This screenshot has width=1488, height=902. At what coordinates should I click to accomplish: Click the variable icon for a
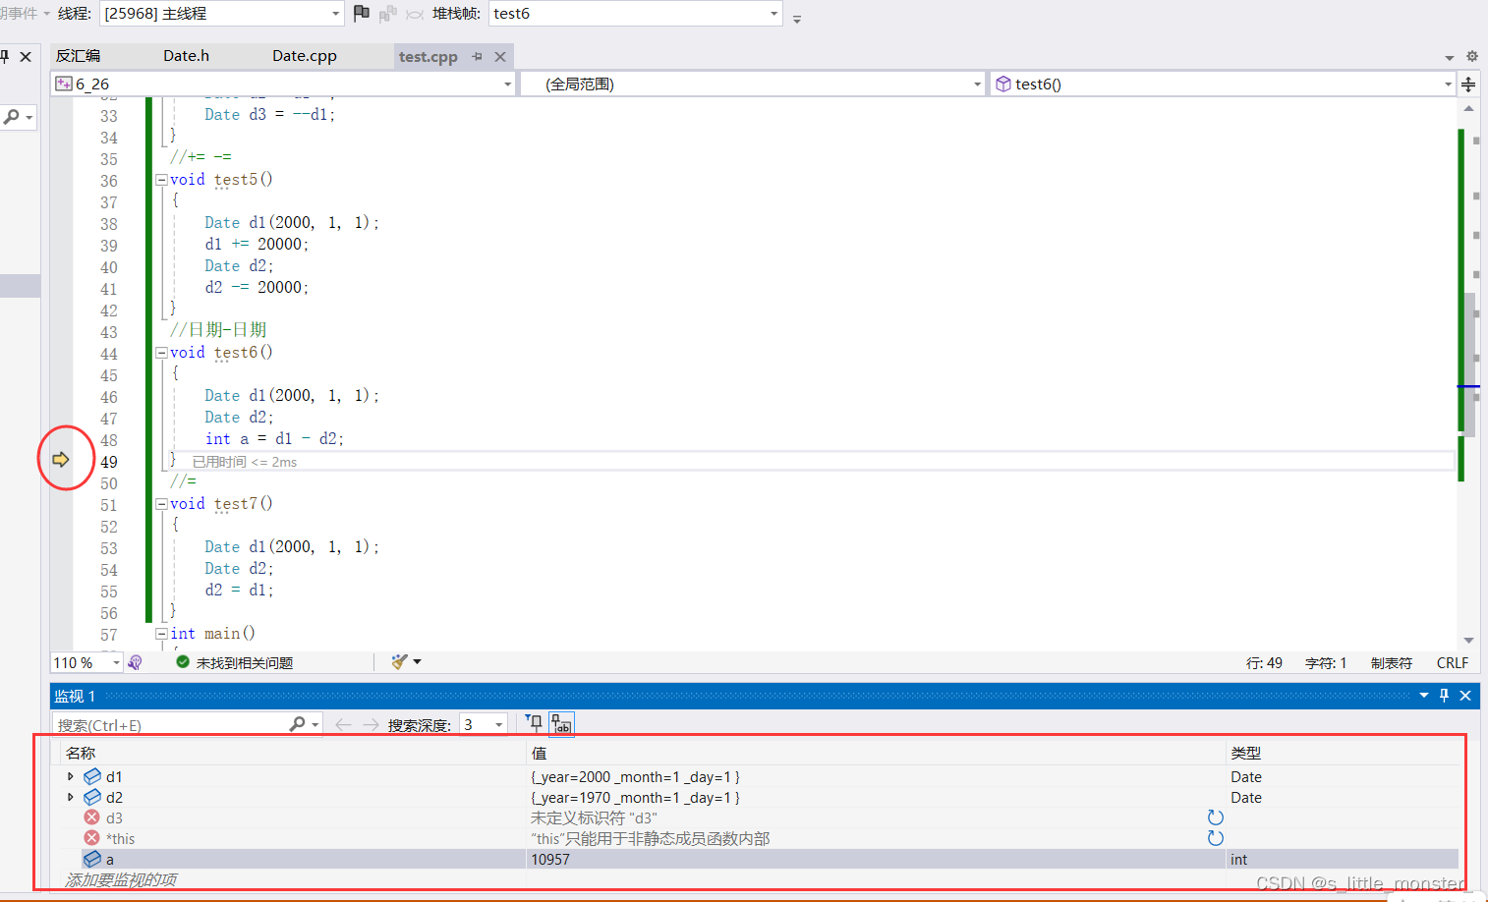point(92,859)
